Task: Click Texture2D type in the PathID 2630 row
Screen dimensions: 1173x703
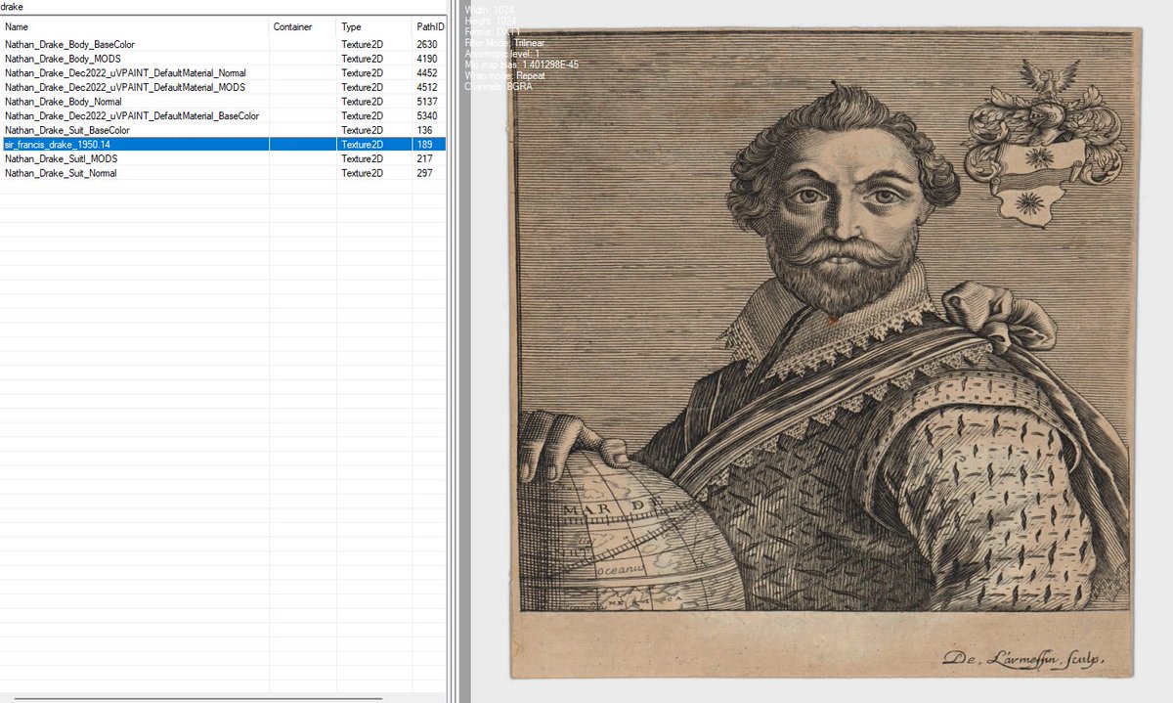Action: 362,45
